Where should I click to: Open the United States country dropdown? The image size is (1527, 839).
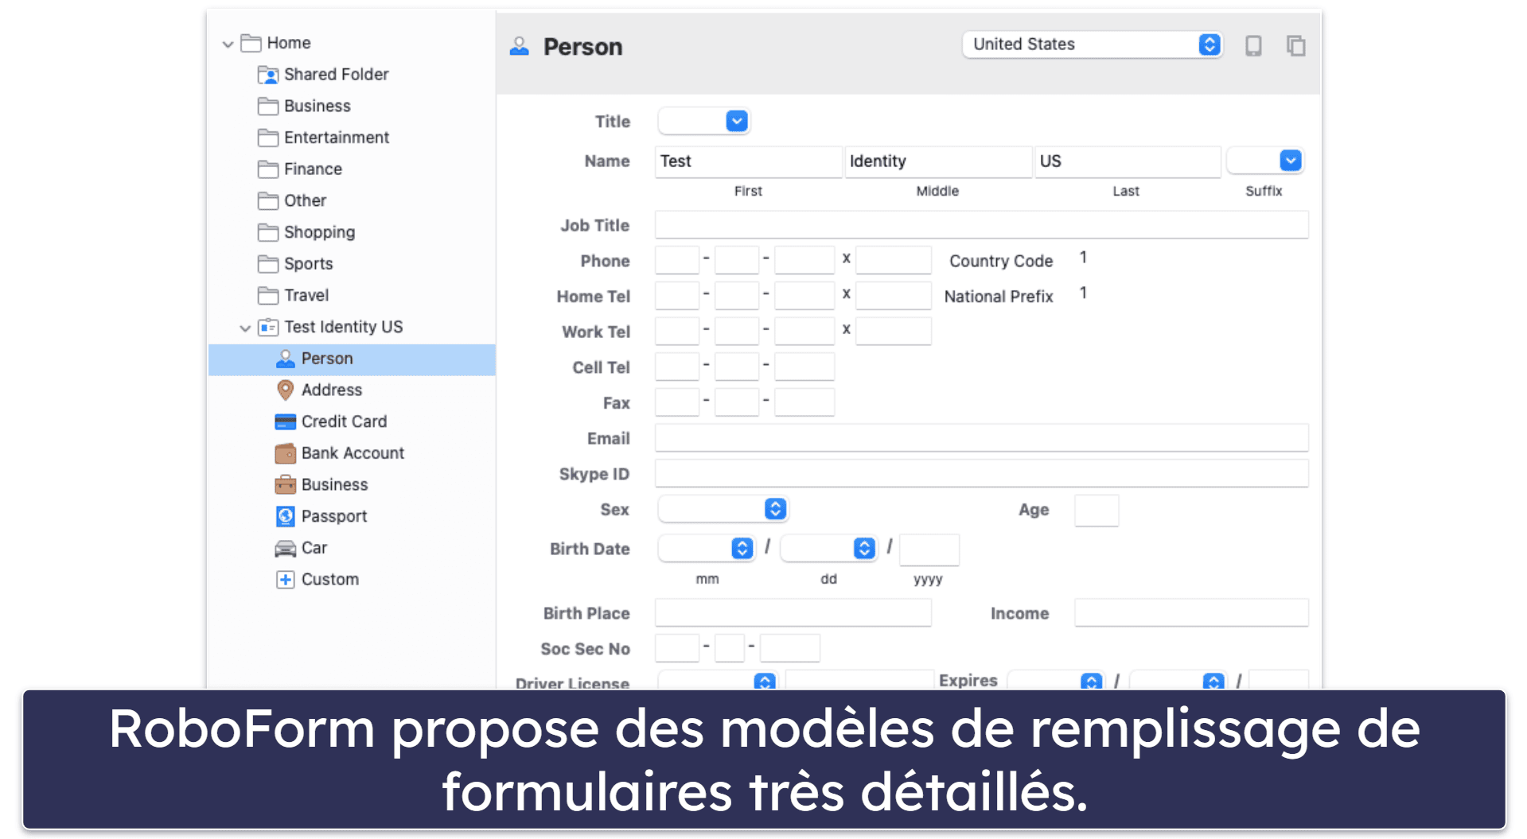[x=1092, y=45]
